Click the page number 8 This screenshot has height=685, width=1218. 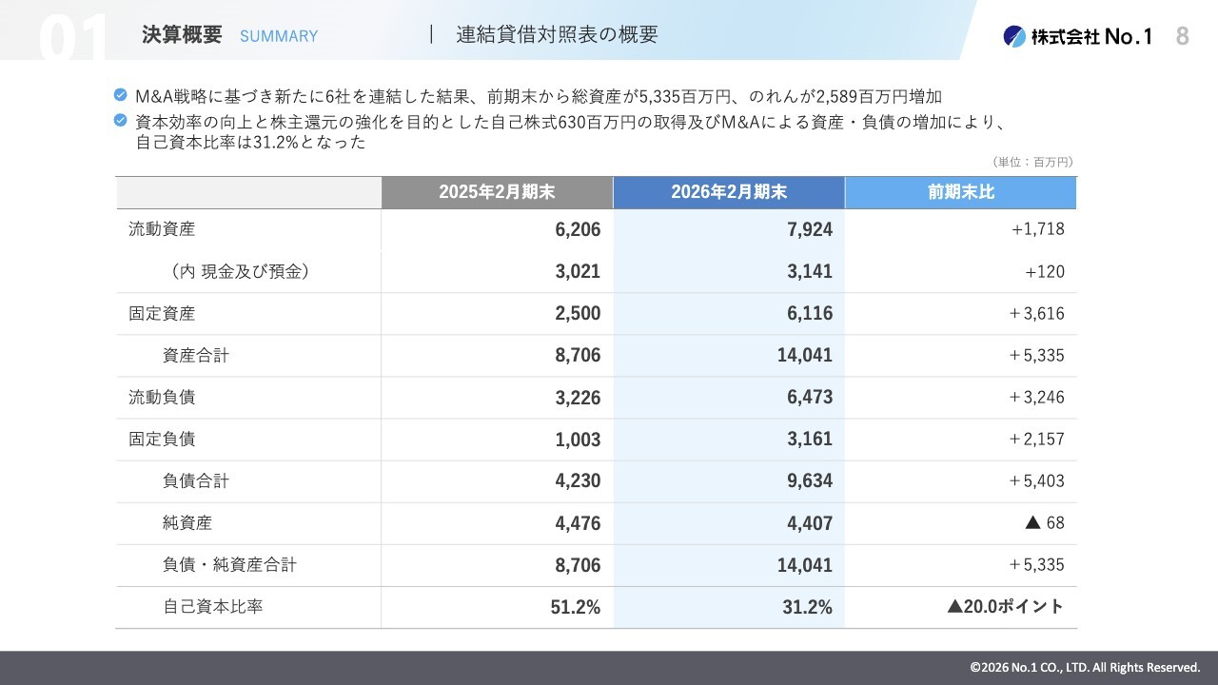click(x=1182, y=36)
